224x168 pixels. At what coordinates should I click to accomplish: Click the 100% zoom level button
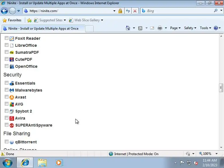pos(205,154)
